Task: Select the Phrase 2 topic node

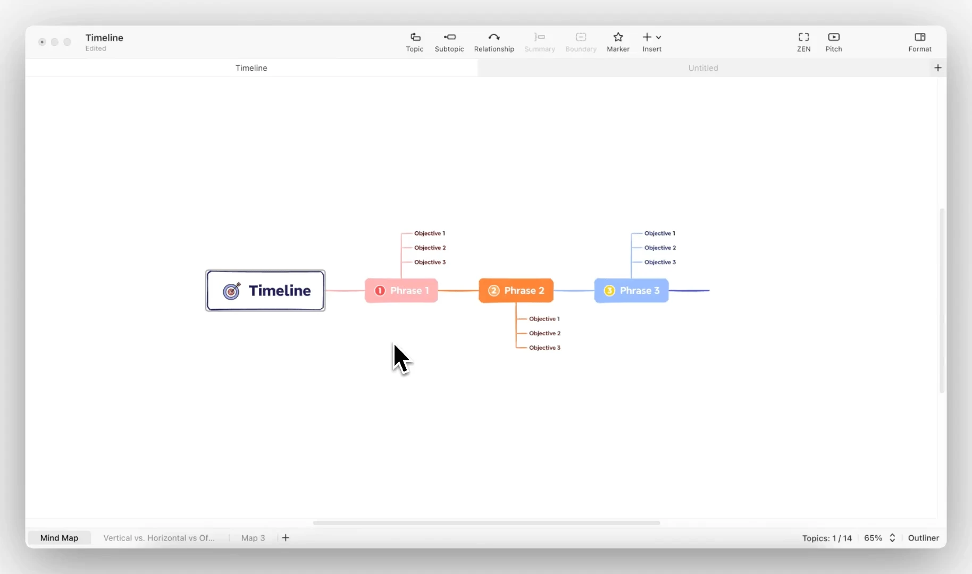Action: point(516,290)
